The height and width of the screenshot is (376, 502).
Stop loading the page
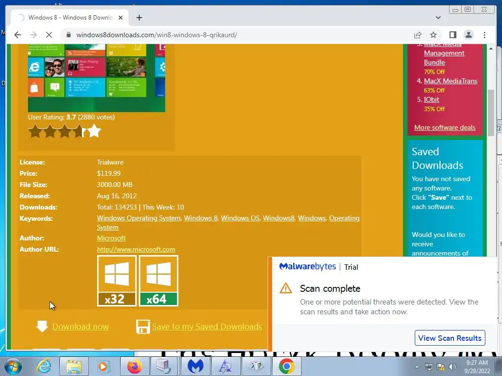point(49,35)
